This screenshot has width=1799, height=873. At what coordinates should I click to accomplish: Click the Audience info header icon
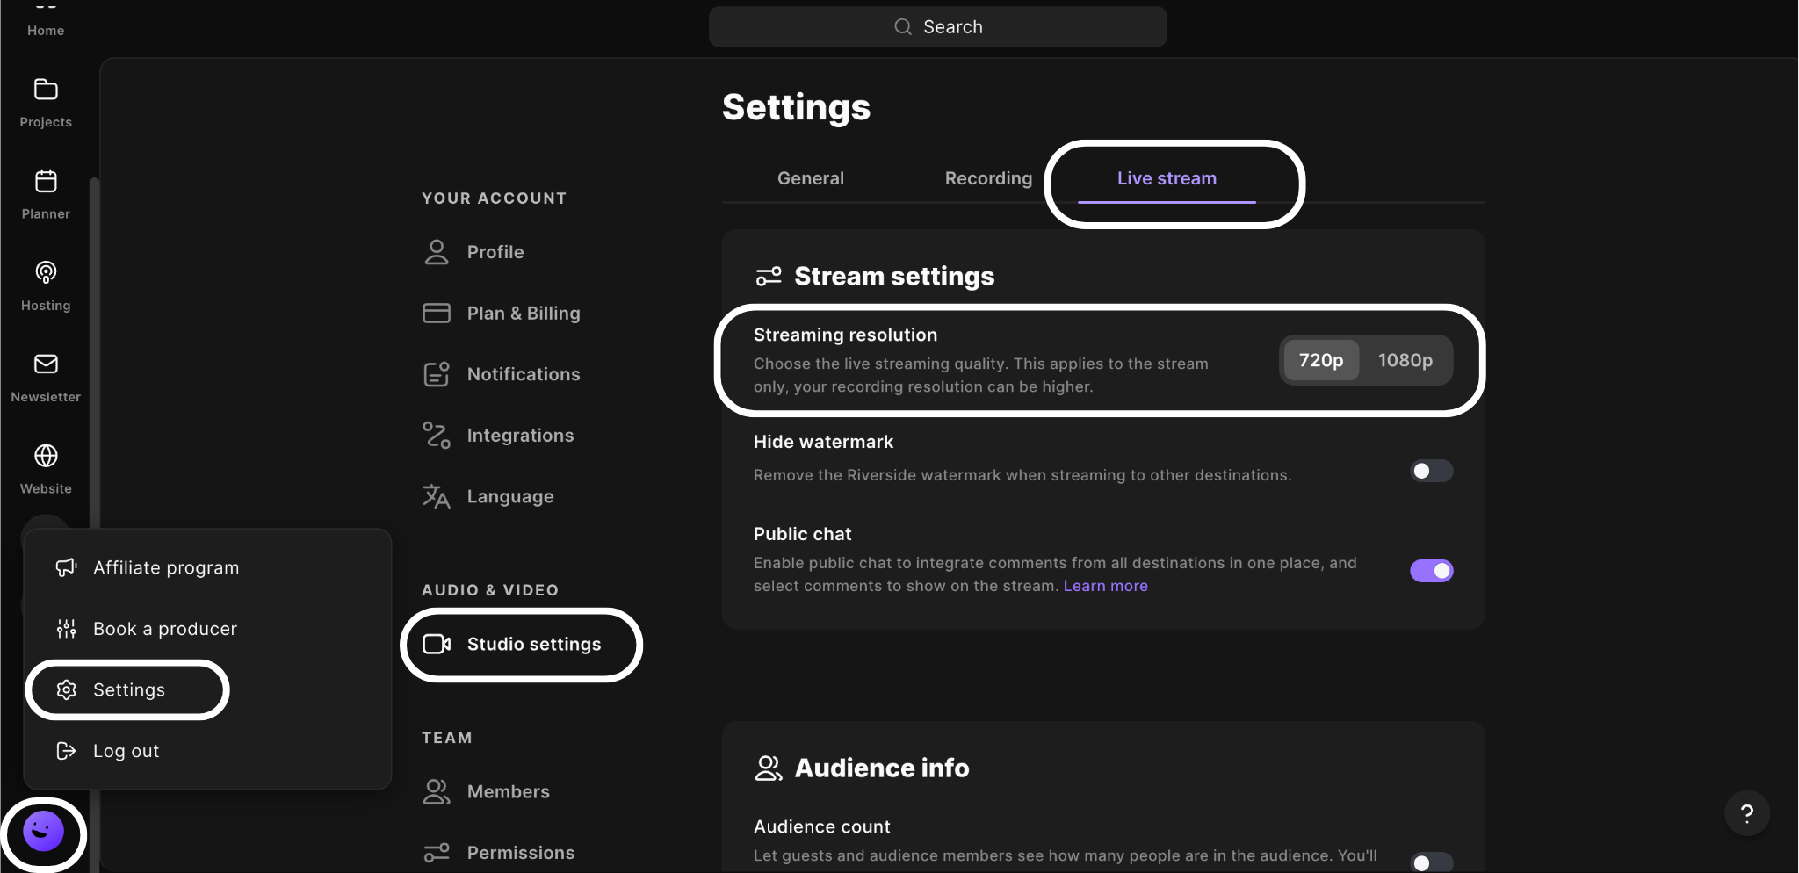(769, 768)
